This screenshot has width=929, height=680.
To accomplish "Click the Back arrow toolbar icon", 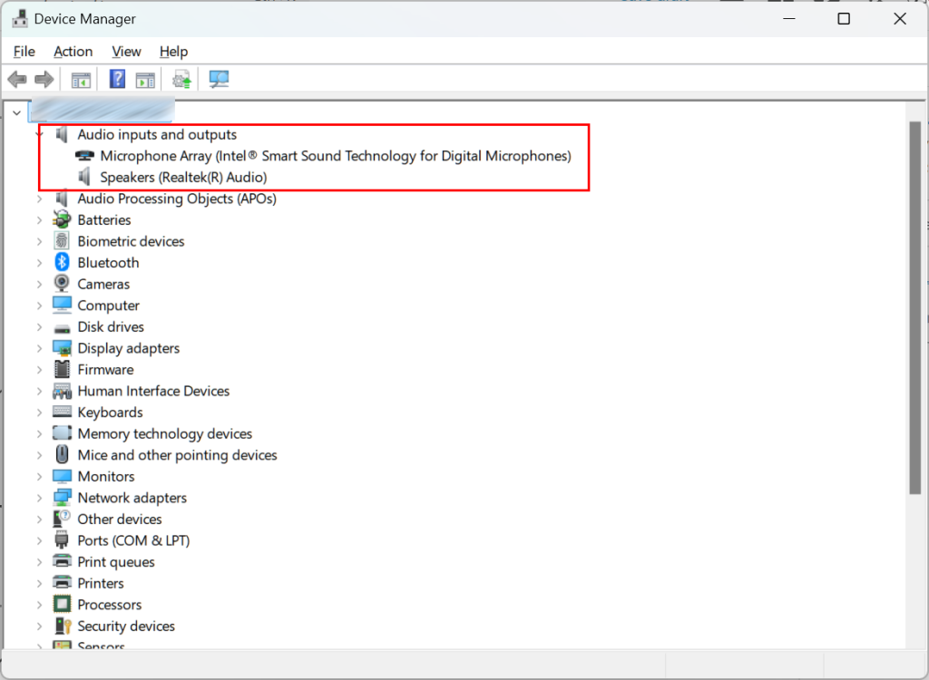I will tap(16, 80).
